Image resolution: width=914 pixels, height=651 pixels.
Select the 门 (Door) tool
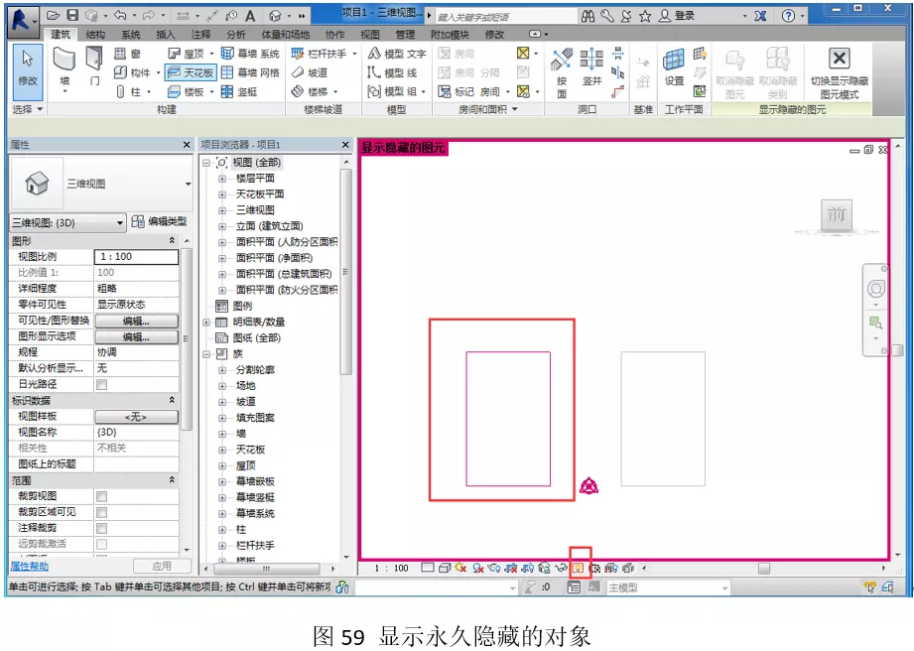point(94,65)
